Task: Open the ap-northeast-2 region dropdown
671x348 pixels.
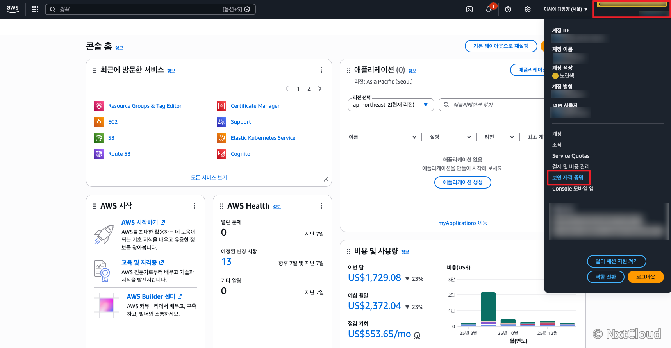Action: pyautogui.click(x=391, y=105)
